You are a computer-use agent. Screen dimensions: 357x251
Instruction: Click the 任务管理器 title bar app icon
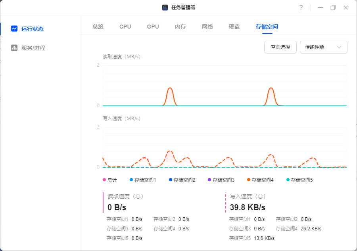165,8
